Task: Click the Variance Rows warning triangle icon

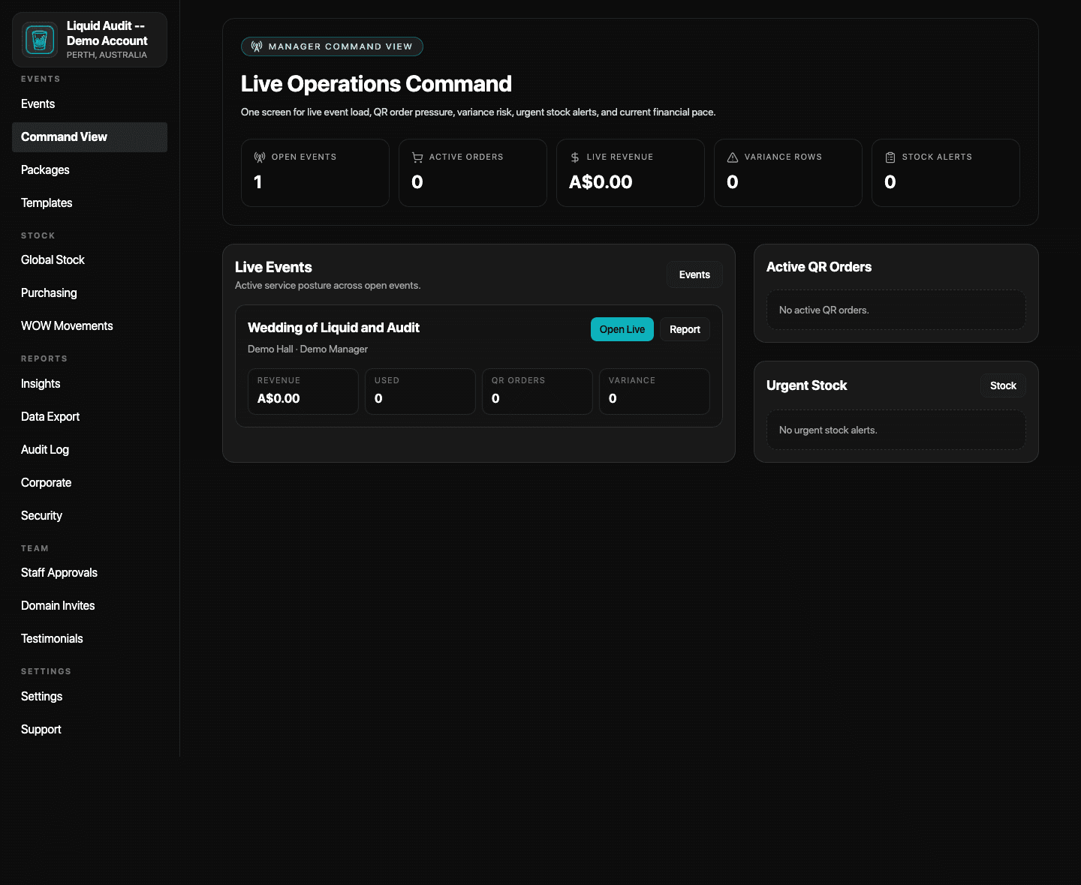Action: [733, 157]
